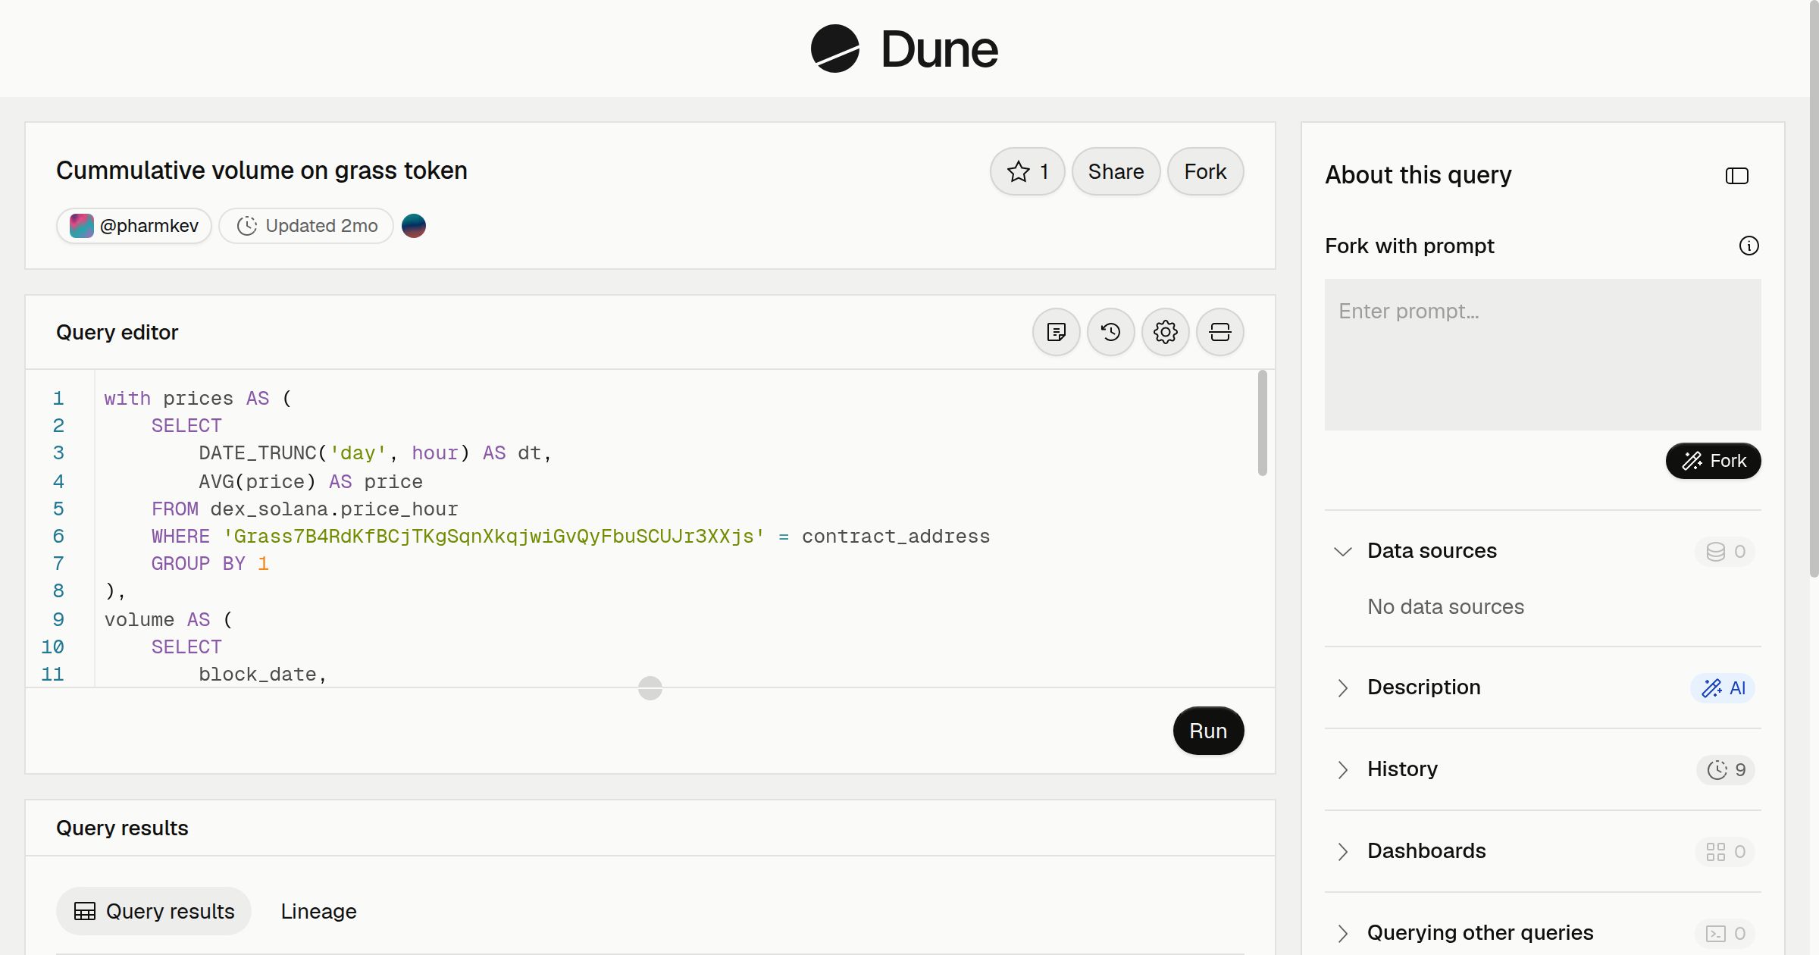The height and width of the screenshot is (955, 1819).
Task: Click the round avatar beside Updated 2mo
Action: pyautogui.click(x=414, y=226)
